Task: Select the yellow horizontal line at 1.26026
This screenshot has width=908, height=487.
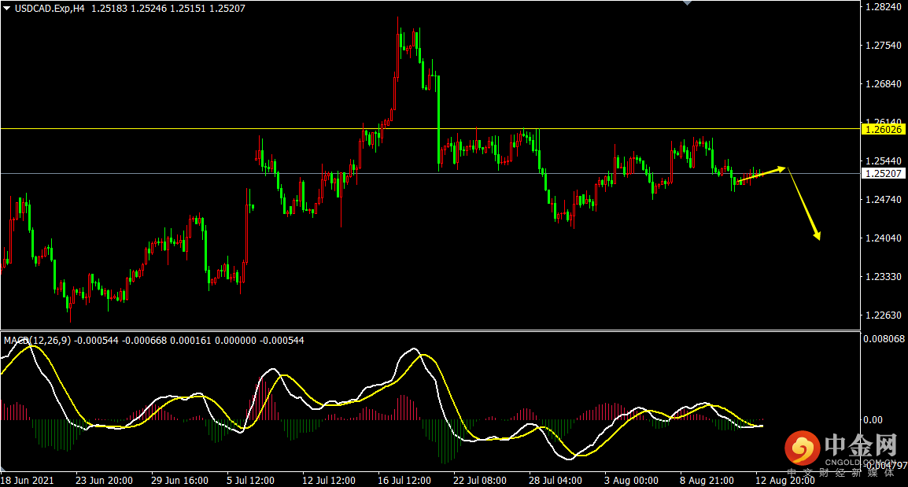Action: tap(430, 128)
